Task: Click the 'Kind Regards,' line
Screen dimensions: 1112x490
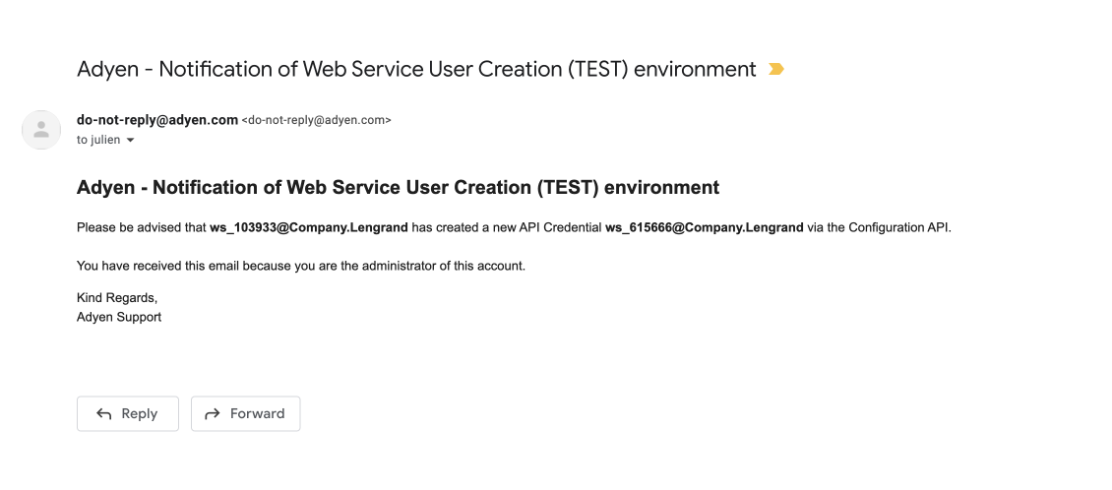Action: [x=117, y=298]
